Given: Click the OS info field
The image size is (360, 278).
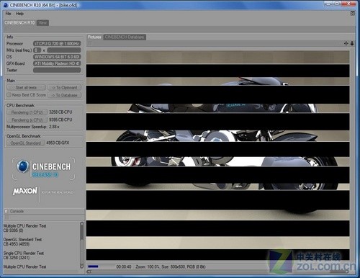Looking at the screenshot, I should (x=57, y=57).
